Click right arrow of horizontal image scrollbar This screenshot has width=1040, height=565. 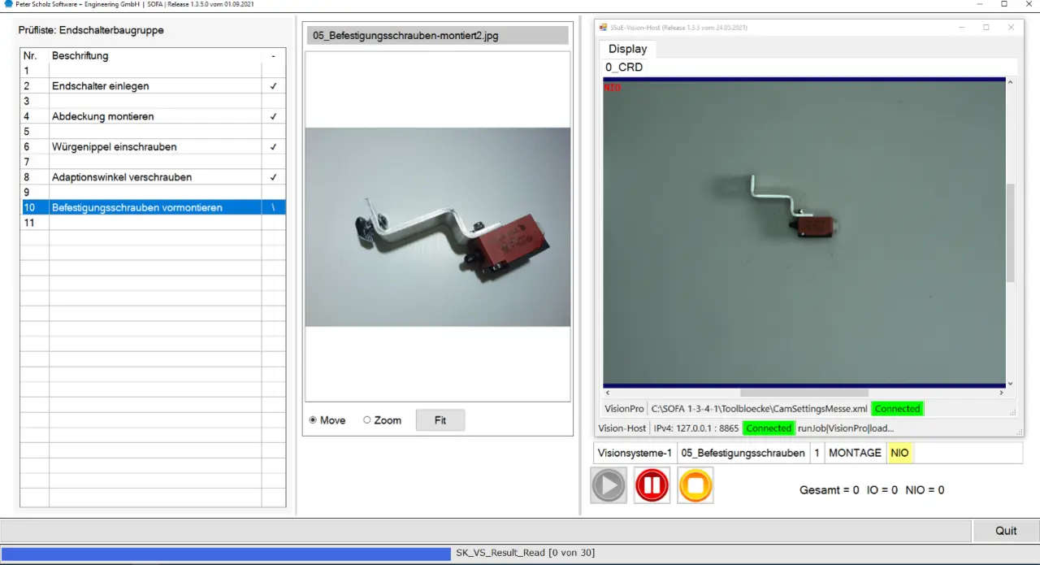pos(1000,393)
